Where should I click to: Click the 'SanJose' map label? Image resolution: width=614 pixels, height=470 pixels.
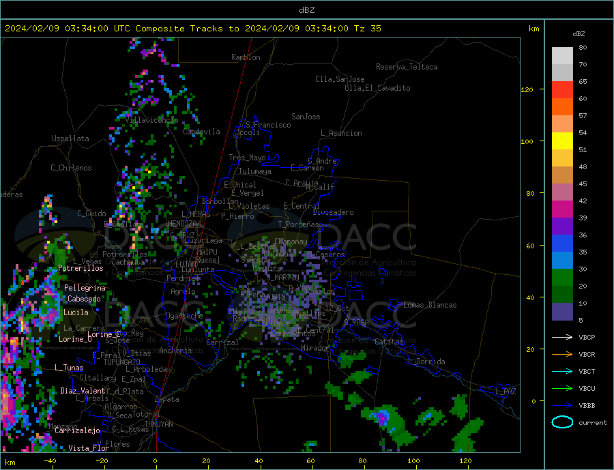(x=306, y=117)
